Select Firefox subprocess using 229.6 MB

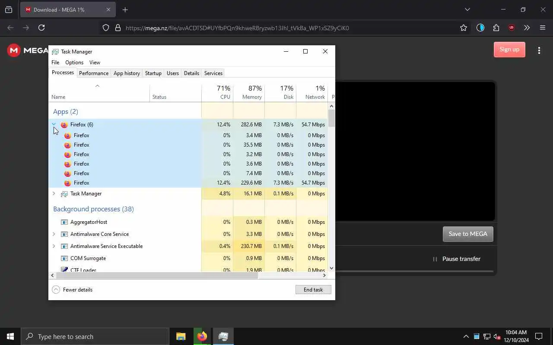tap(188, 183)
